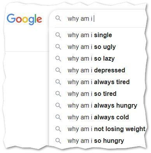Click the magnifier icon beside 'so ugly'

click(x=58, y=47)
